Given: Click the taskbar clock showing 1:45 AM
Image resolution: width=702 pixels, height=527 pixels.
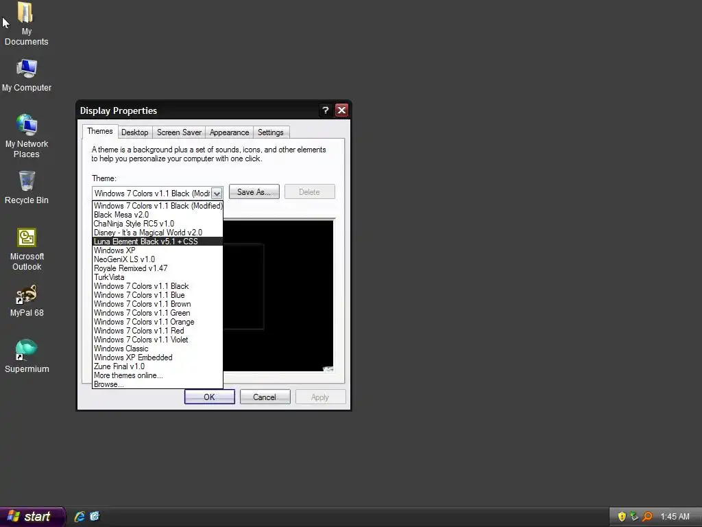Looking at the screenshot, I should 675,517.
